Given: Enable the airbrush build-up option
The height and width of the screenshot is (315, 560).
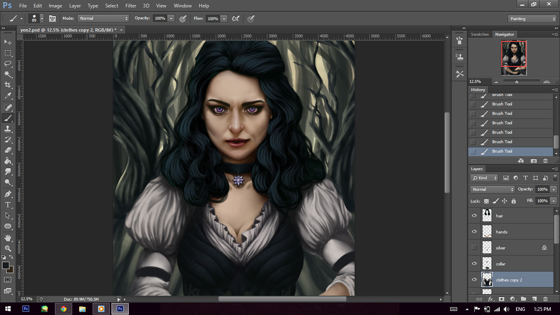Looking at the screenshot, I should pos(236,18).
